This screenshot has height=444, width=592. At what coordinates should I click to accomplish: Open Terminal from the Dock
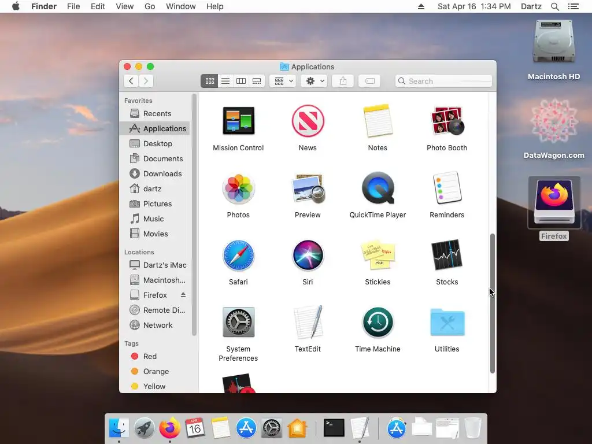point(334,428)
